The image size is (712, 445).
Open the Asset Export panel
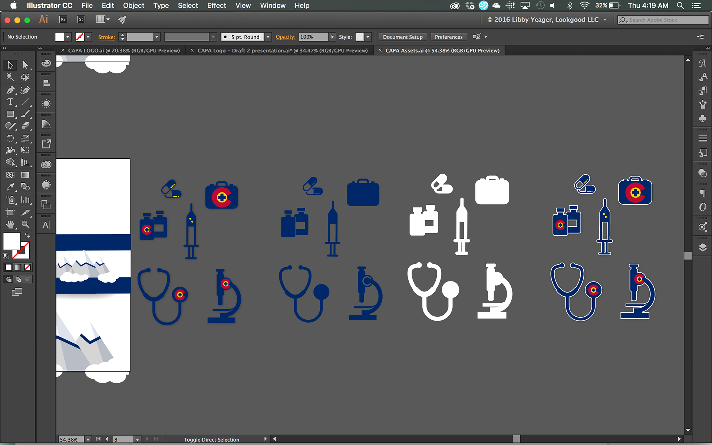[46, 144]
